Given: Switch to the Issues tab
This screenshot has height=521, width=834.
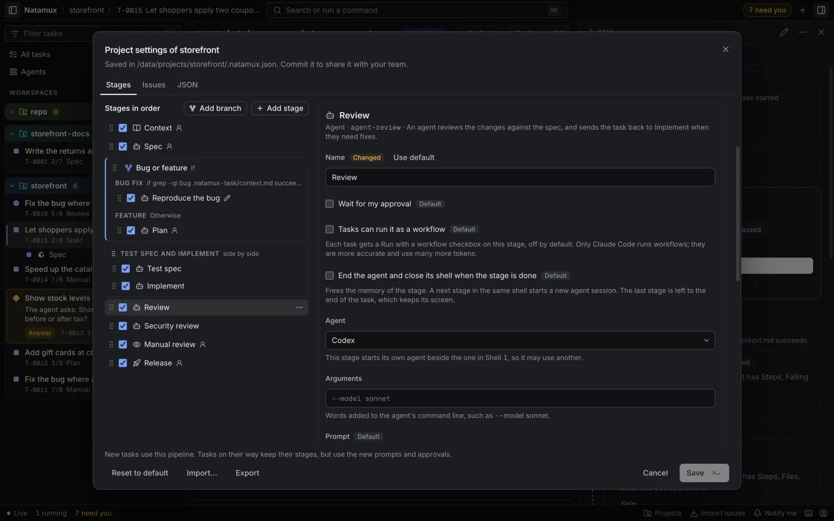Looking at the screenshot, I should pos(154,85).
